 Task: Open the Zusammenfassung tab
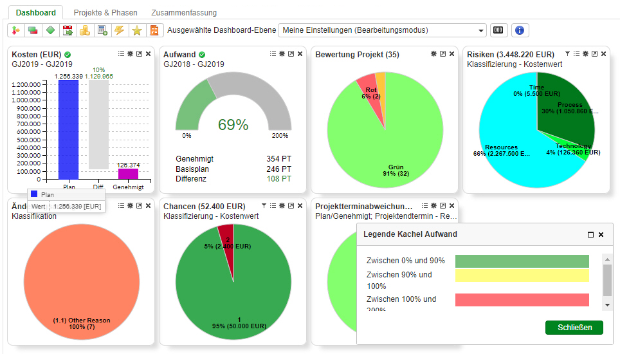pyautogui.click(x=184, y=12)
